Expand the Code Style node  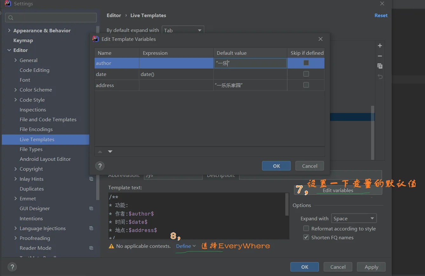pyautogui.click(x=16, y=100)
